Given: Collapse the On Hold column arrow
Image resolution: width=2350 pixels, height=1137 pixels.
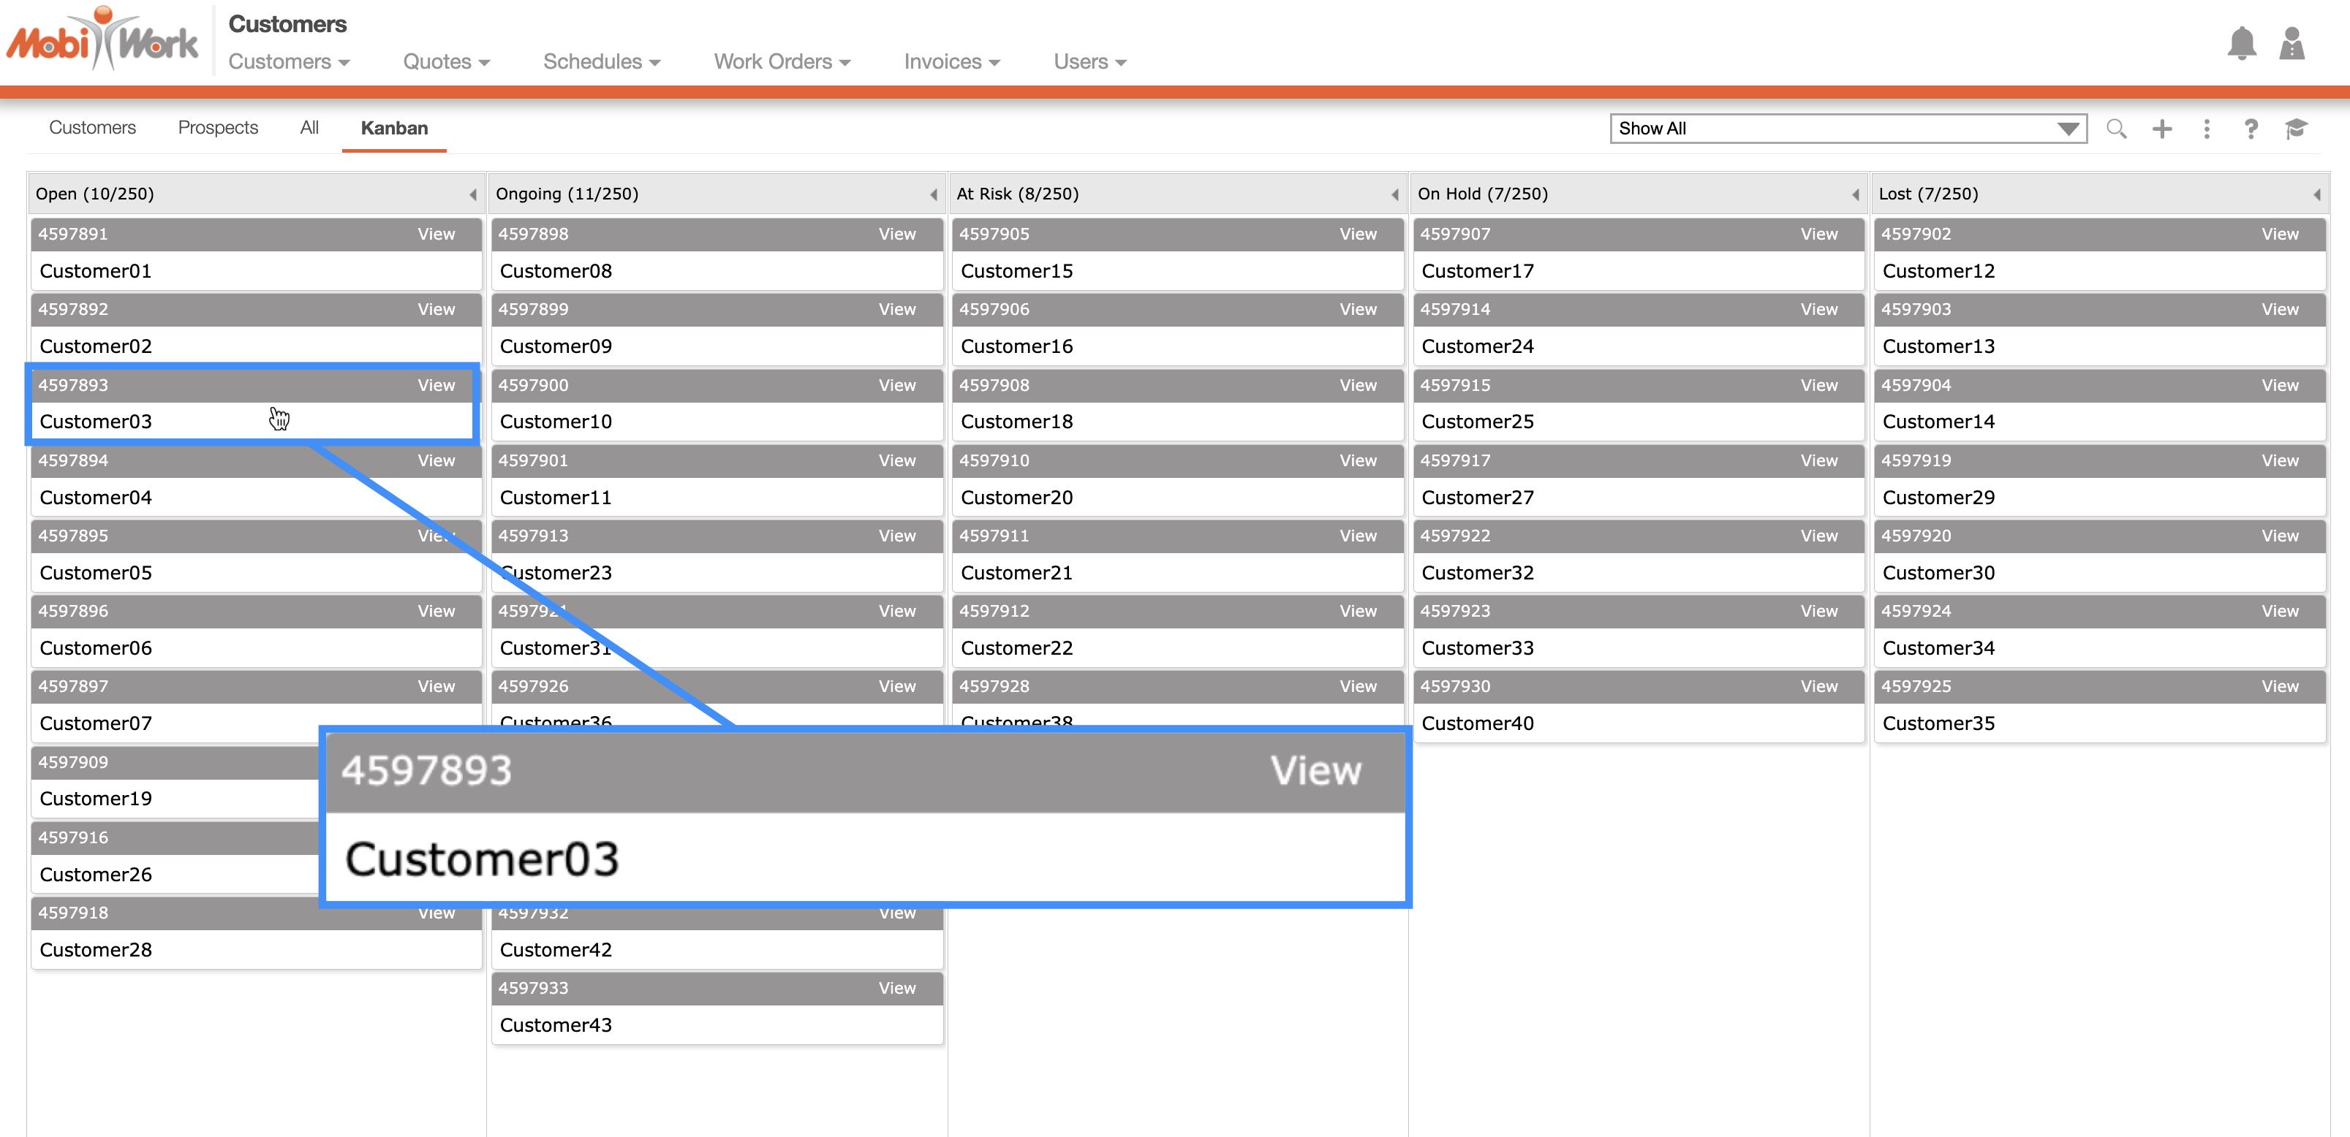Looking at the screenshot, I should [x=1855, y=194].
